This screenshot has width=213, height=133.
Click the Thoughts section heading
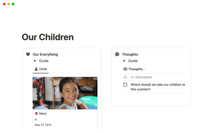(130, 54)
